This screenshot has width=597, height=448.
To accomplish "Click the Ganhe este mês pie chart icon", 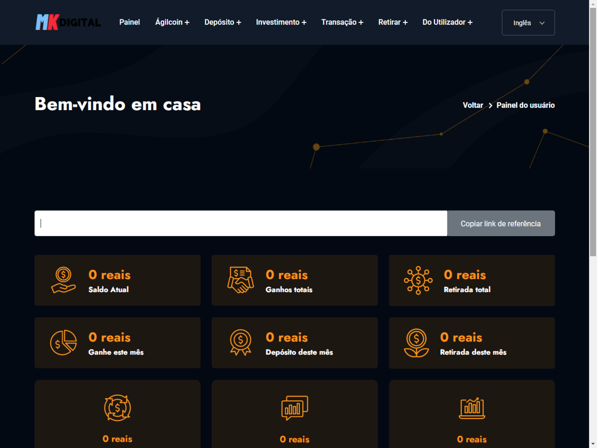I will [x=63, y=343].
